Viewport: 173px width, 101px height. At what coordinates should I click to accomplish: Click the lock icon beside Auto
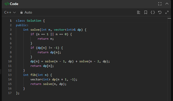pyautogui.click(x=21, y=12)
